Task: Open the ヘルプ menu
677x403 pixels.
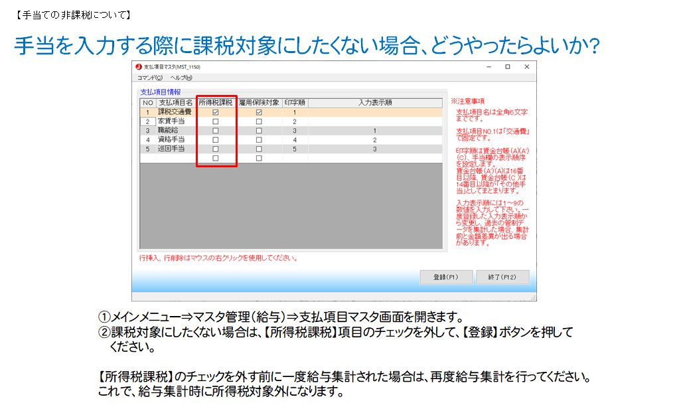Action: coord(181,78)
